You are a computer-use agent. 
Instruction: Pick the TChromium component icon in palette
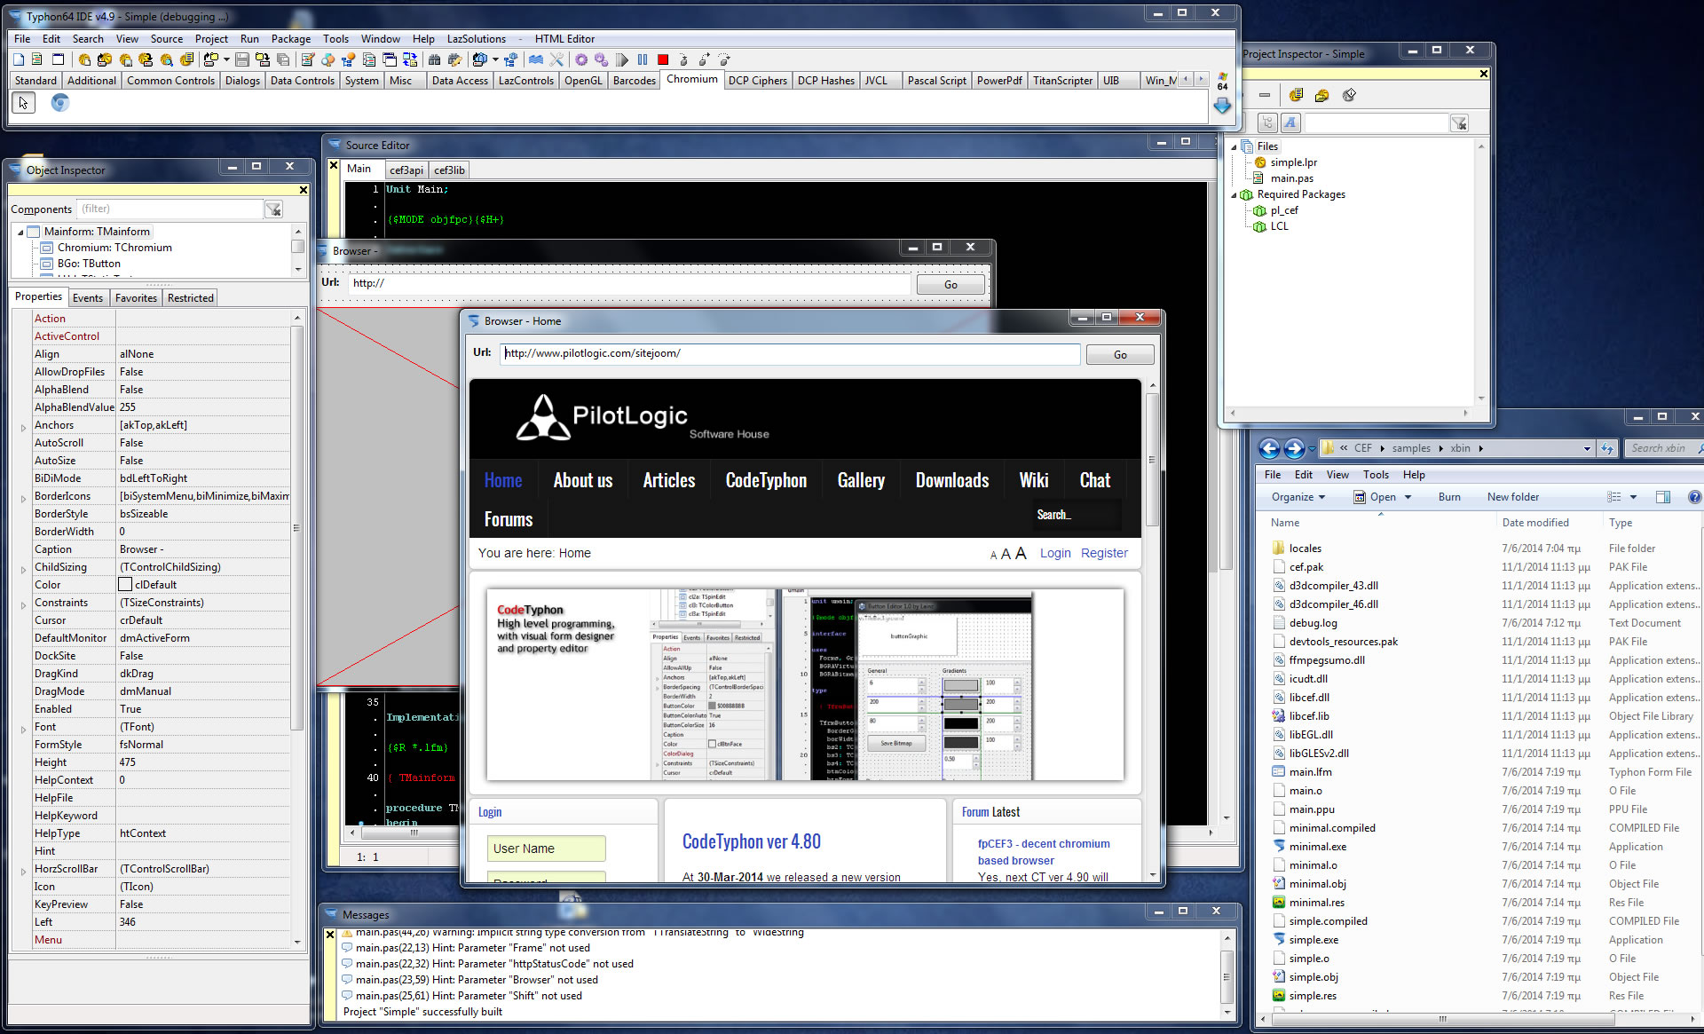59,103
